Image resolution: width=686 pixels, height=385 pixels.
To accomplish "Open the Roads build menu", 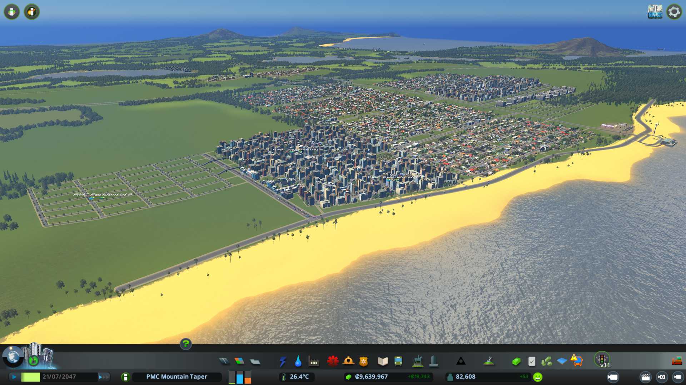I will pyautogui.click(x=224, y=361).
